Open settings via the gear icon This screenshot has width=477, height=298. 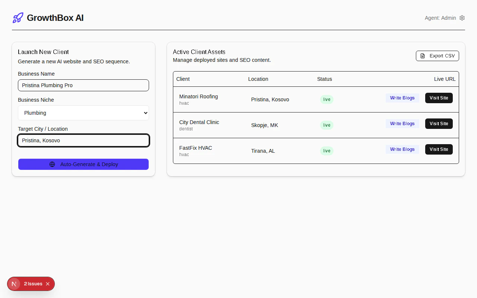(x=462, y=18)
